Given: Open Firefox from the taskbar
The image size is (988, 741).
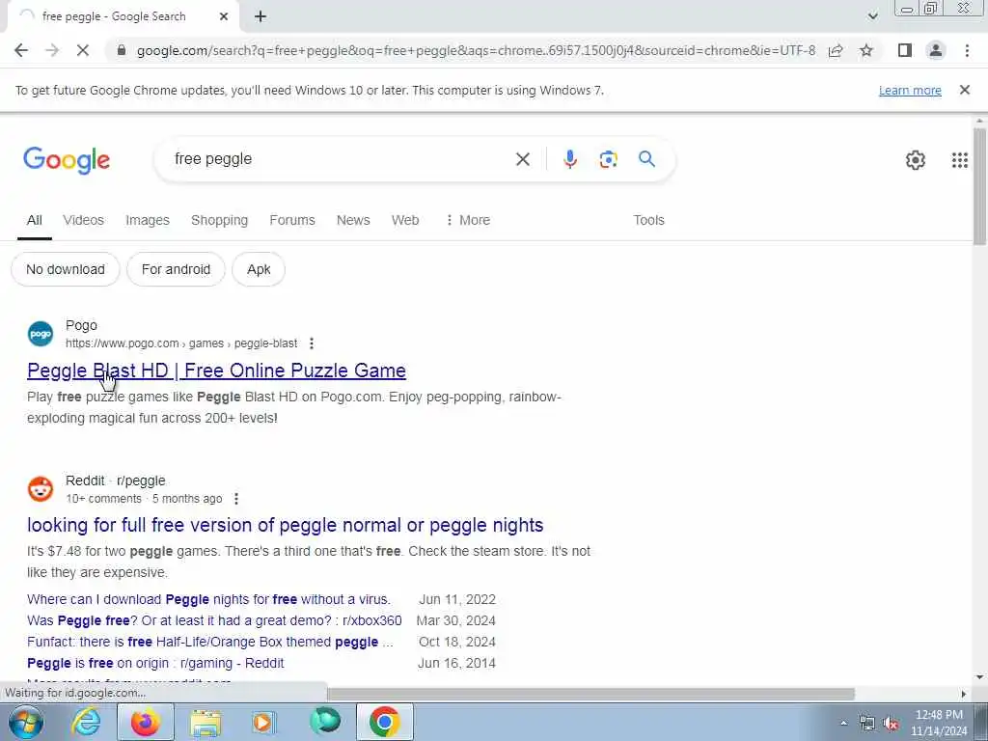Looking at the screenshot, I should (x=145, y=722).
